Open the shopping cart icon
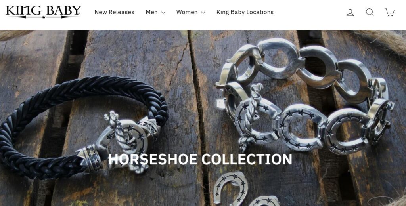 click(x=389, y=12)
